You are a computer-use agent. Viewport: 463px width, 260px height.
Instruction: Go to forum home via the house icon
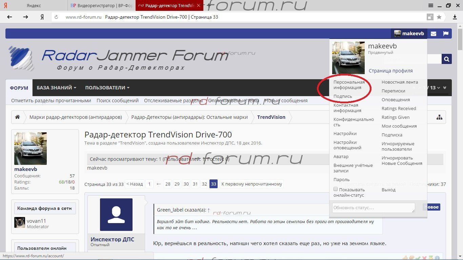[x=17, y=117]
